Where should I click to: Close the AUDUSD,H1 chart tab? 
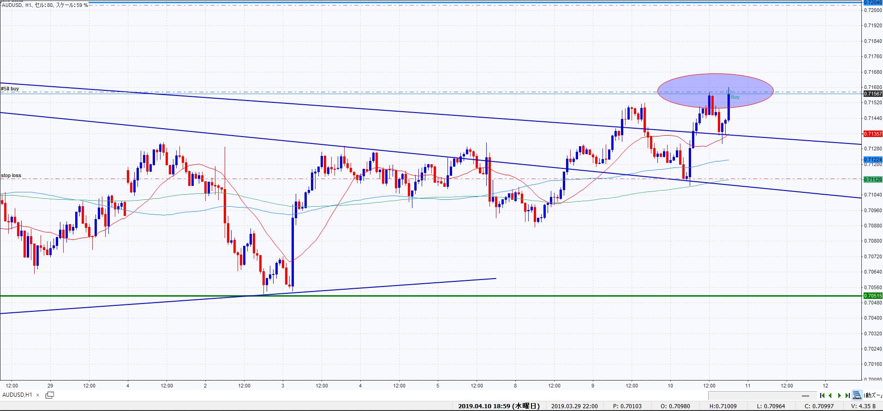click(38, 395)
